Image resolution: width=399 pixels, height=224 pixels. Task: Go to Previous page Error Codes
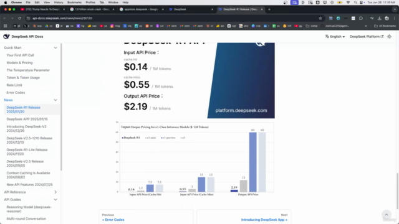tap(146, 217)
